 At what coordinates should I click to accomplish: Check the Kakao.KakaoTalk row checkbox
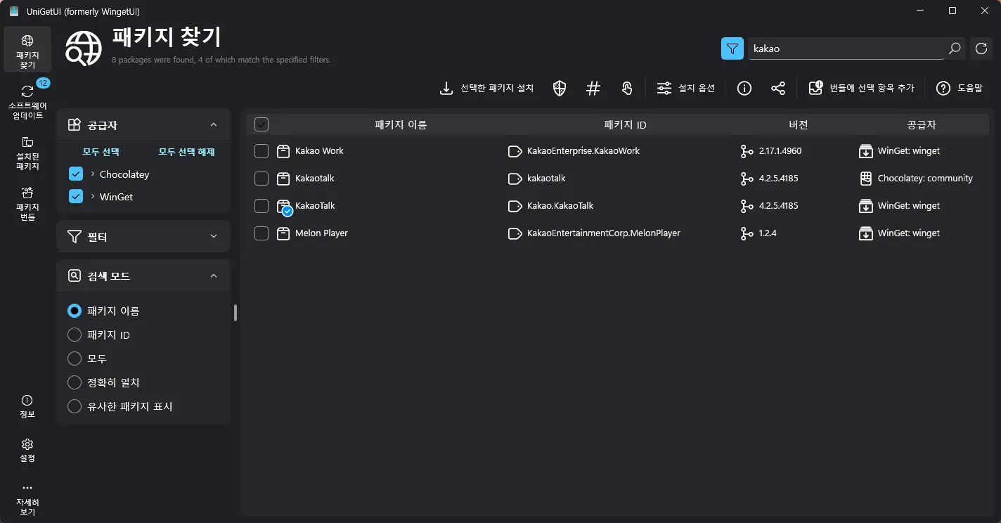(x=261, y=206)
